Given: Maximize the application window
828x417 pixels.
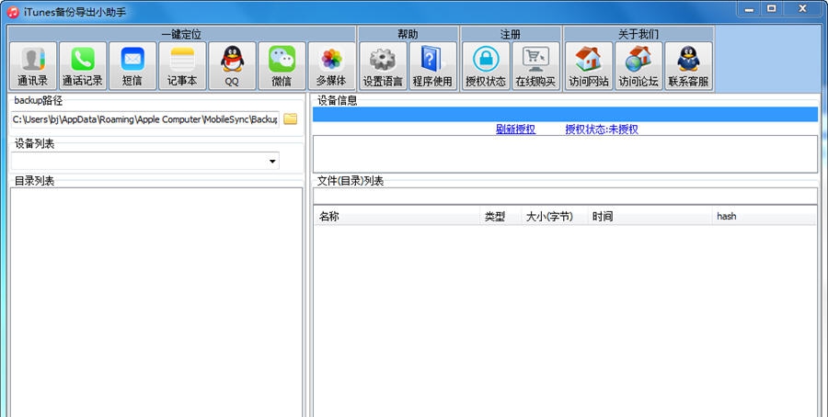Looking at the screenshot, I should 772,9.
